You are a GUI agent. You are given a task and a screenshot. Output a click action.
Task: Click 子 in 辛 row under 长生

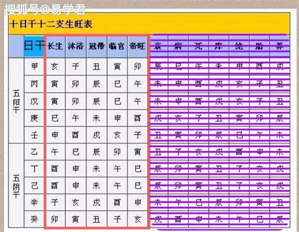[x=55, y=202]
